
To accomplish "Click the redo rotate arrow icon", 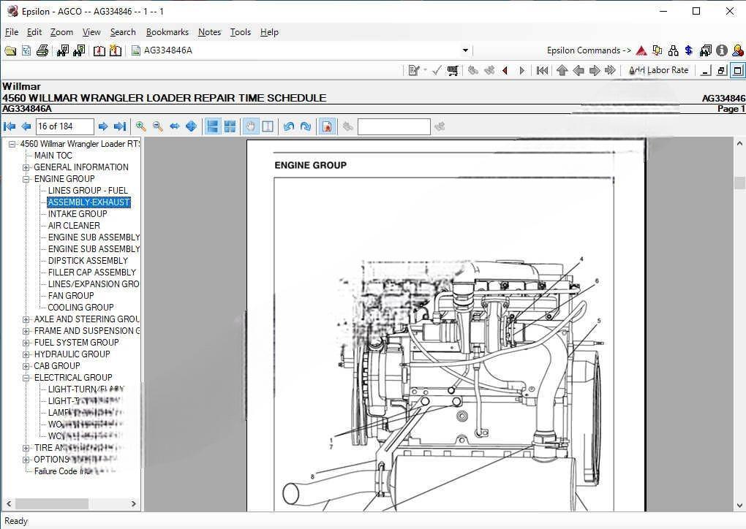I will pos(304,126).
